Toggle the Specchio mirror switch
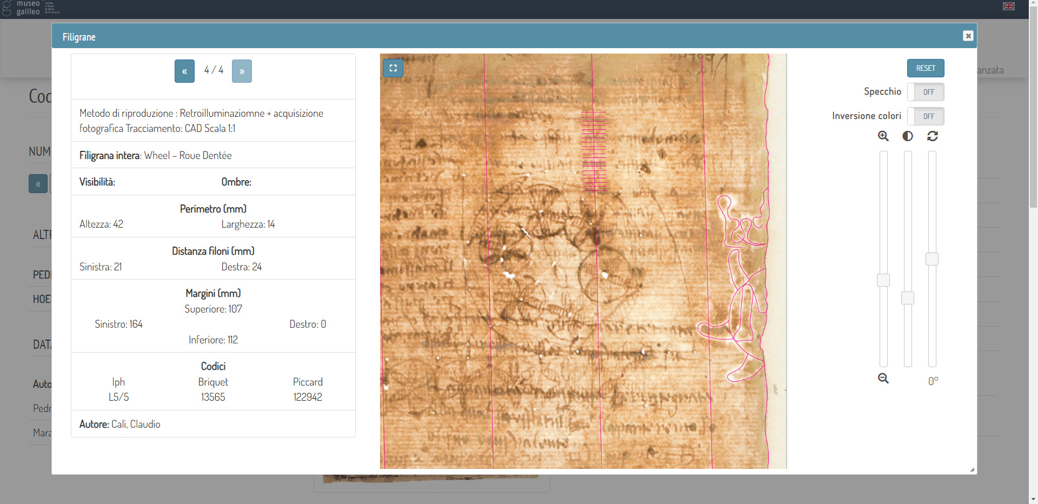The image size is (1038, 504). point(926,92)
